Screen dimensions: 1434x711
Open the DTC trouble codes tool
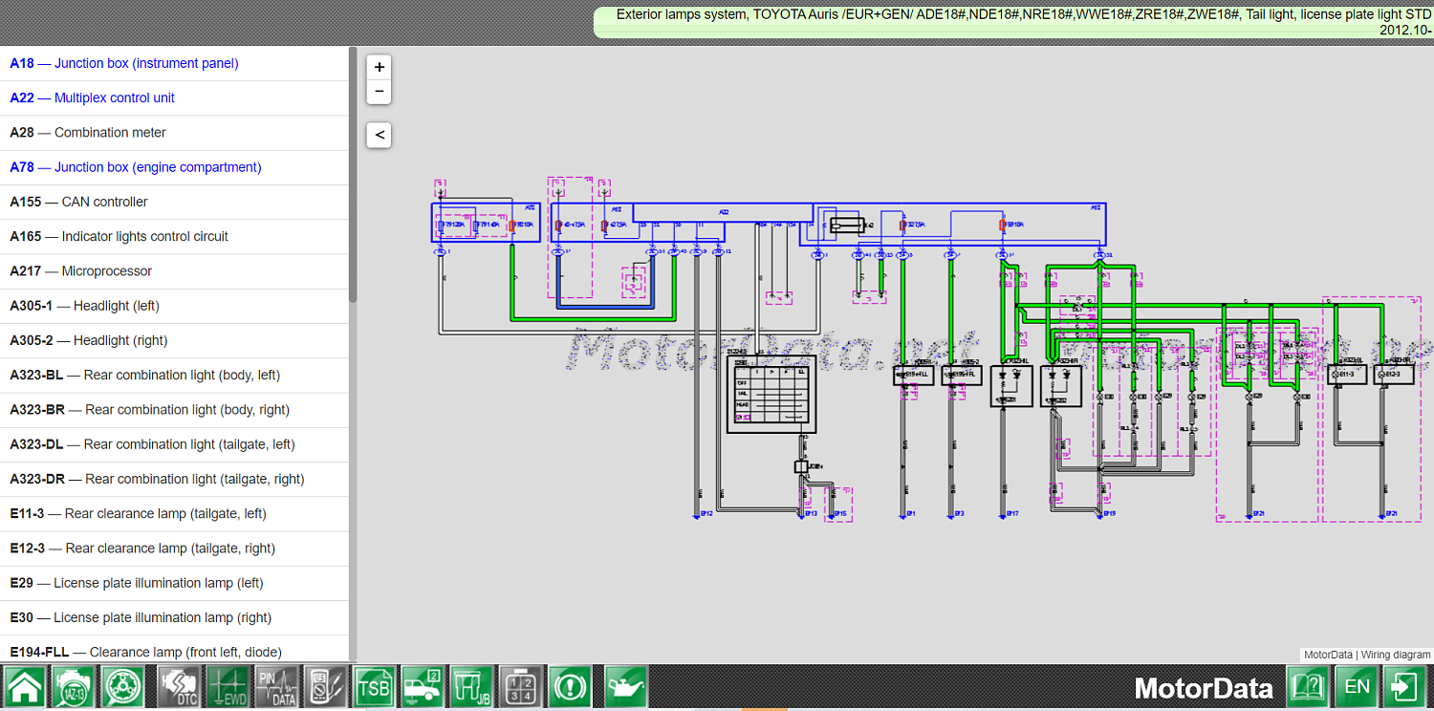[x=178, y=686]
